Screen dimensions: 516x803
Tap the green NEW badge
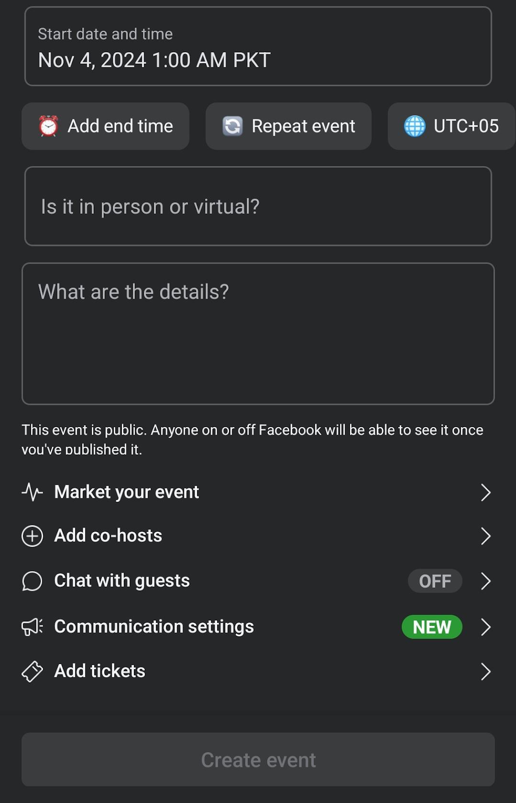tap(432, 626)
